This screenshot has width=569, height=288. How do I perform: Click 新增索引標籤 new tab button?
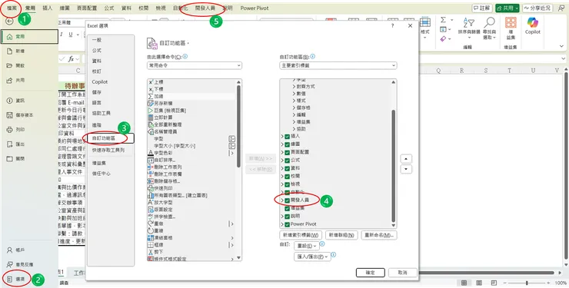tap(301, 235)
